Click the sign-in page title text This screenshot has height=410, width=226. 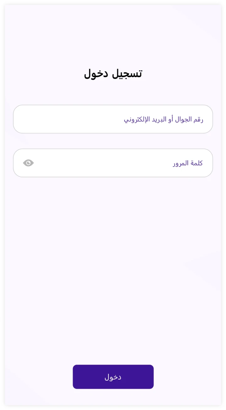coord(113,74)
